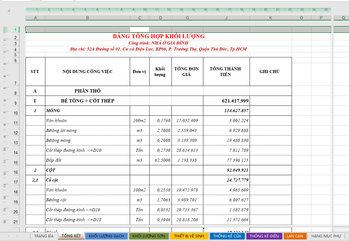Select column D header

[x=160, y=18]
